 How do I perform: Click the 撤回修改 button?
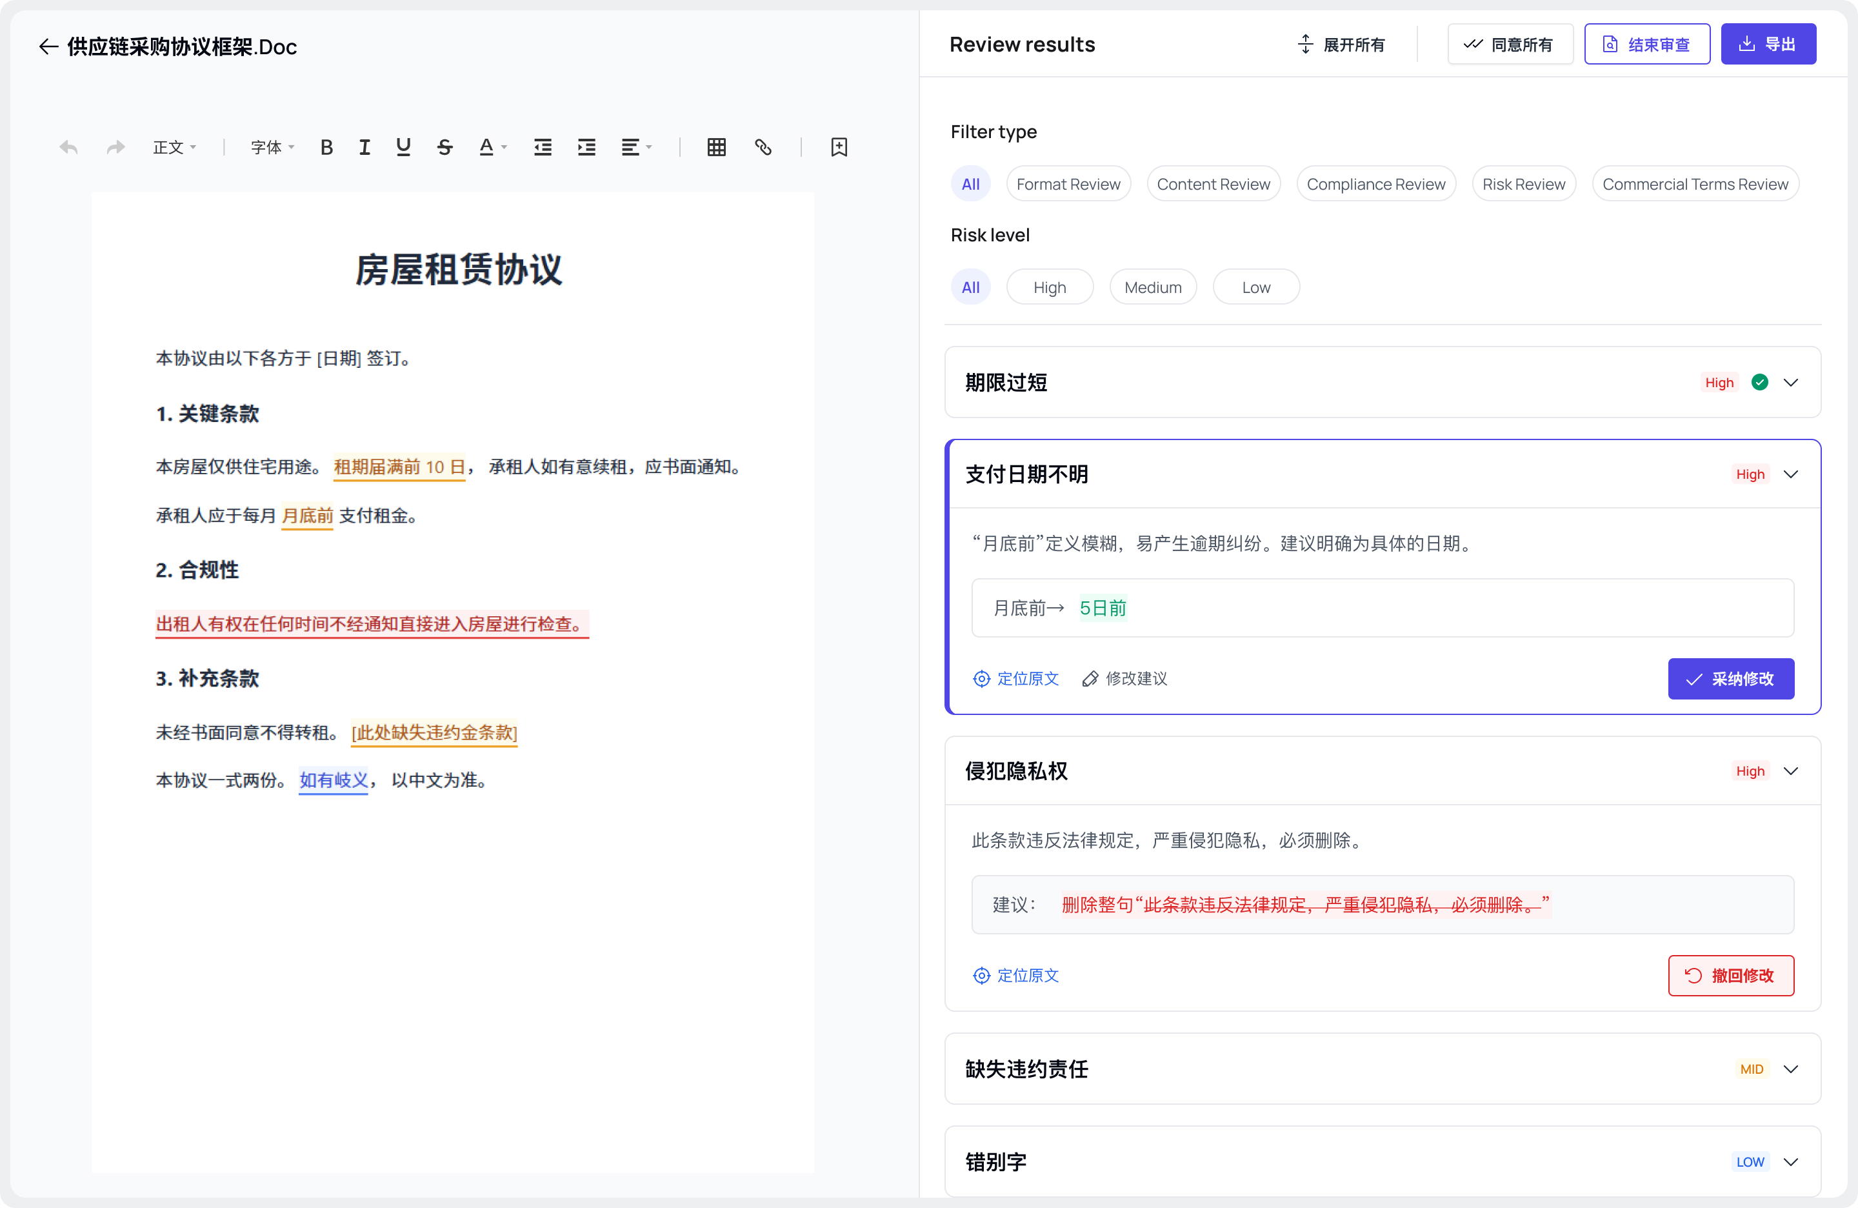[x=1731, y=975]
